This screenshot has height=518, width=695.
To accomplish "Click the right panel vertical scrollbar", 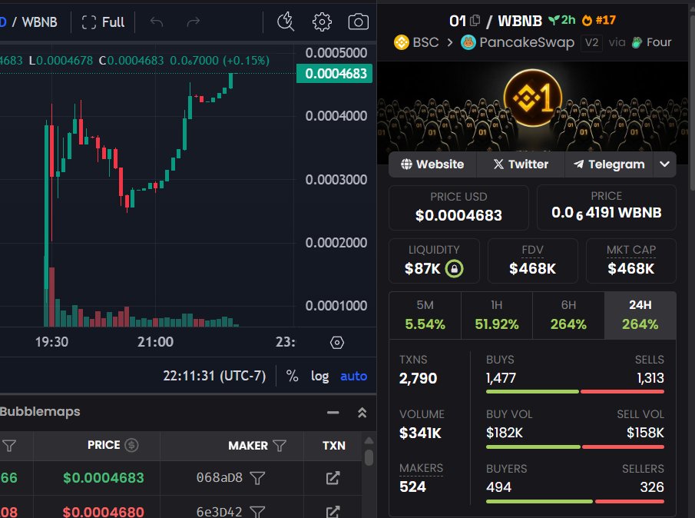I will point(692,102).
